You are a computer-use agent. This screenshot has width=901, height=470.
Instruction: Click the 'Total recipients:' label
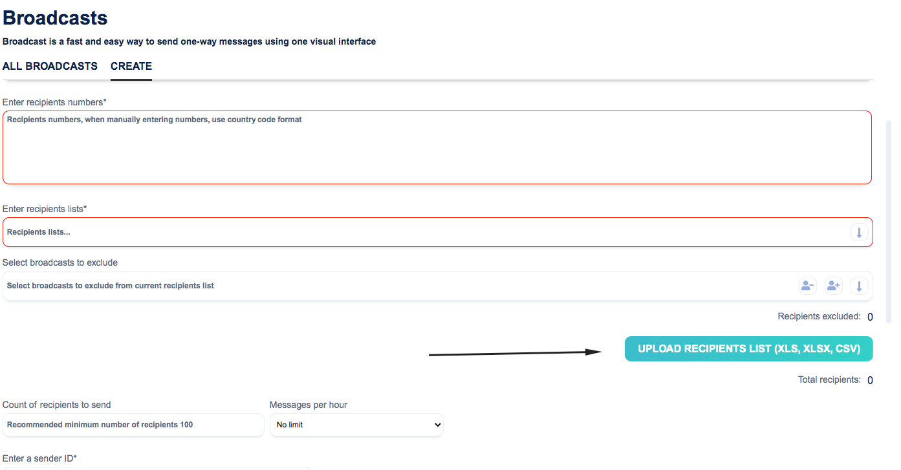point(829,379)
